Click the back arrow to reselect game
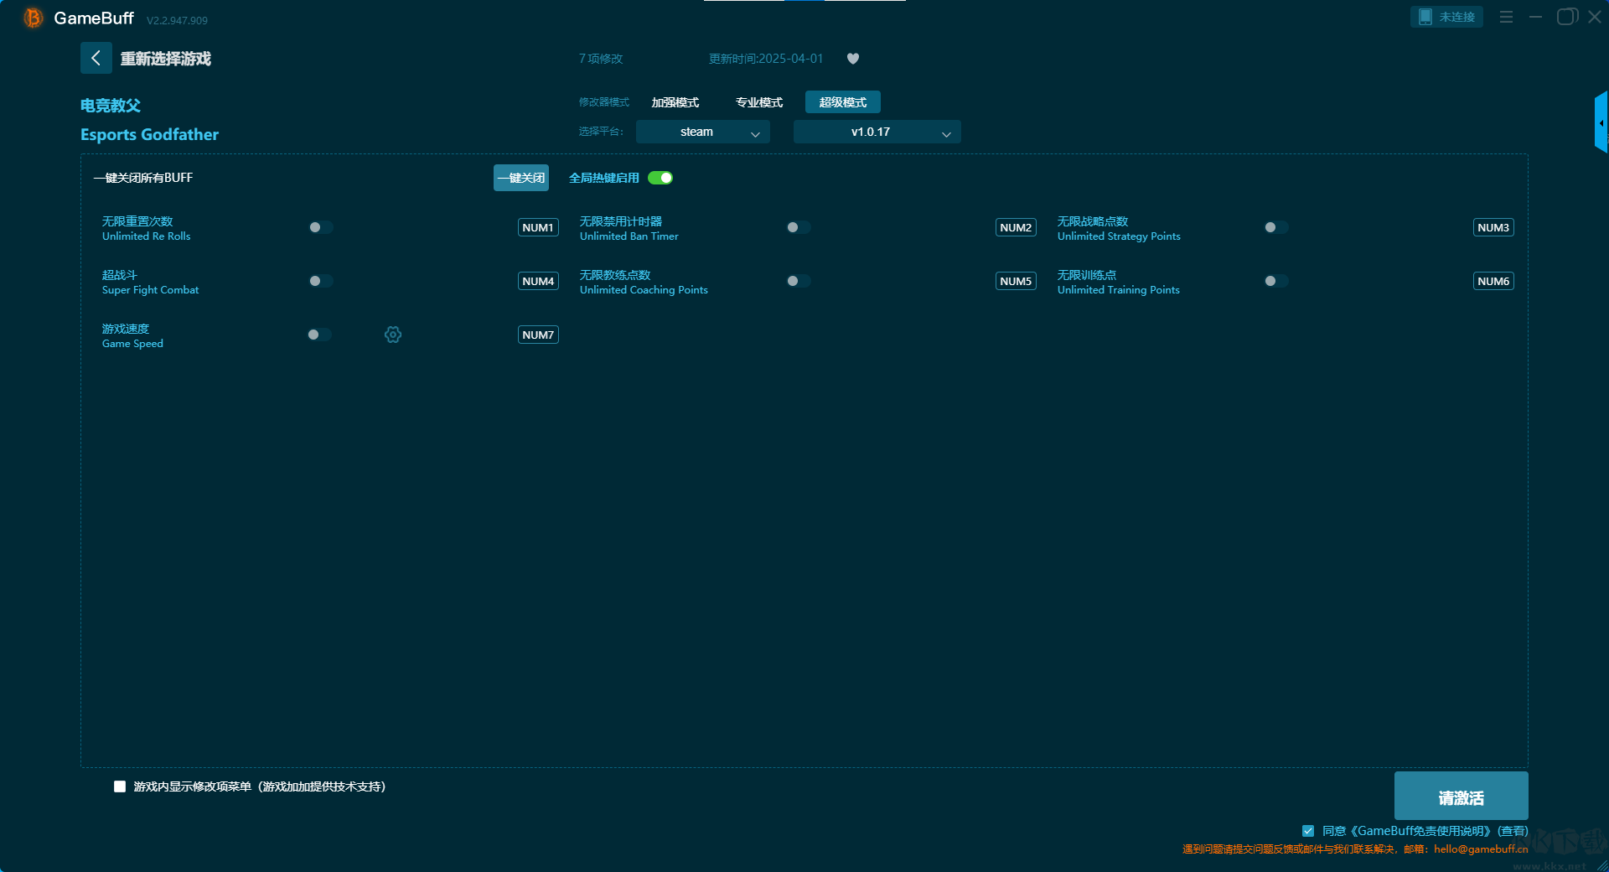The image size is (1609, 872). (x=96, y=58)
